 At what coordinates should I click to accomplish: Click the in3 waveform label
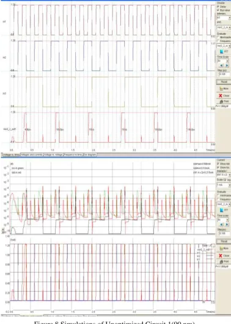pos(4,93)
